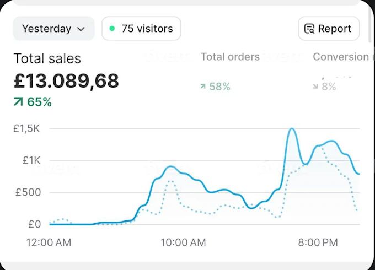
Task: Click the £13.089,68 total sales figure
Action: click(x=66, y=81)
